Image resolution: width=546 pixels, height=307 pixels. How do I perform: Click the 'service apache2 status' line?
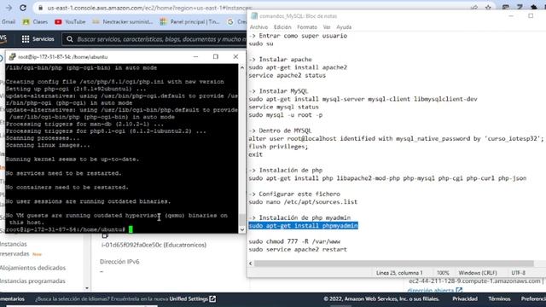click(x=288, y=75)
